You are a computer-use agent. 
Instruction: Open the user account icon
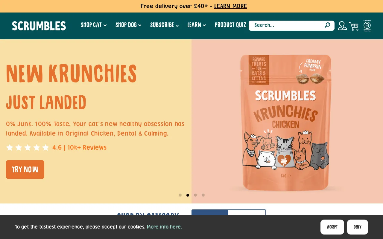click(x=342, y=26)
